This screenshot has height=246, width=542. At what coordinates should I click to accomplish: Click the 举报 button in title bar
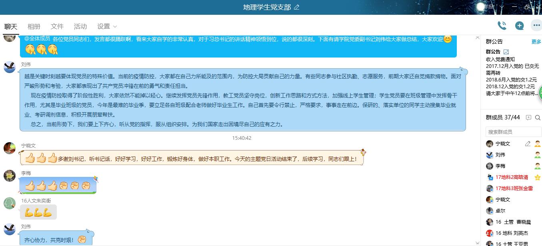488,7
